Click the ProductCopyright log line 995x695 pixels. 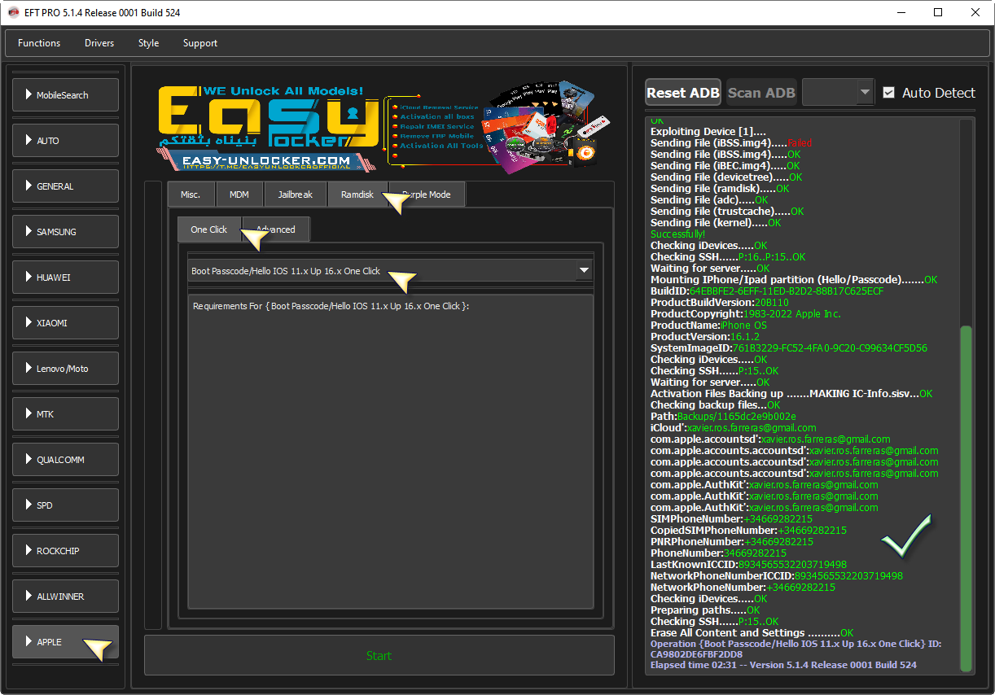746,313
